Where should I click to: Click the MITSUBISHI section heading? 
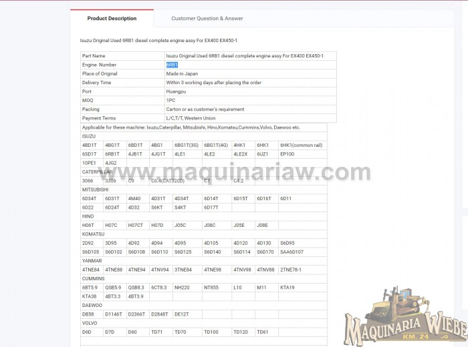click(x=94, y=190)
